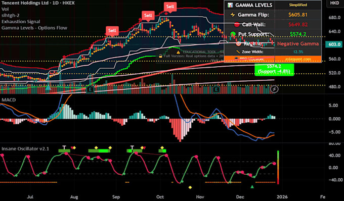
Task: Click the 603.0 current price tag
Action: (334, 44)
